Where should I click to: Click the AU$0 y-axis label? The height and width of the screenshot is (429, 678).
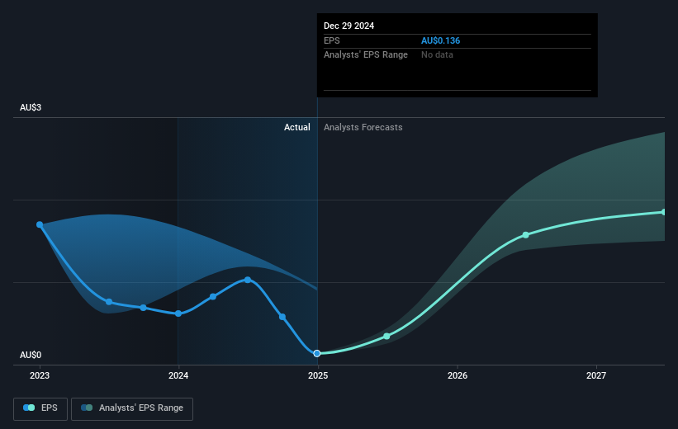coord(31,355)
